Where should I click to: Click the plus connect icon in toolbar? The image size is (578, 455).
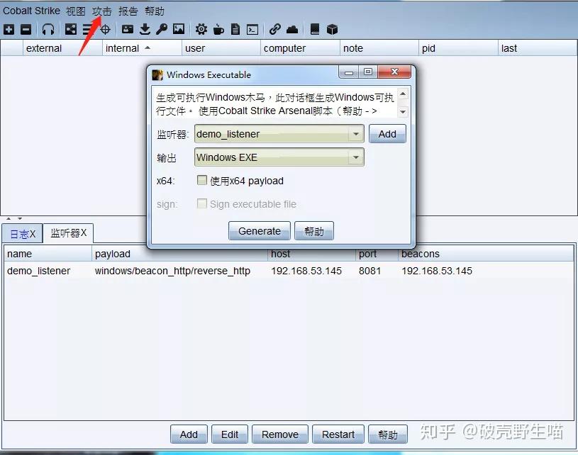coord(9,29)
